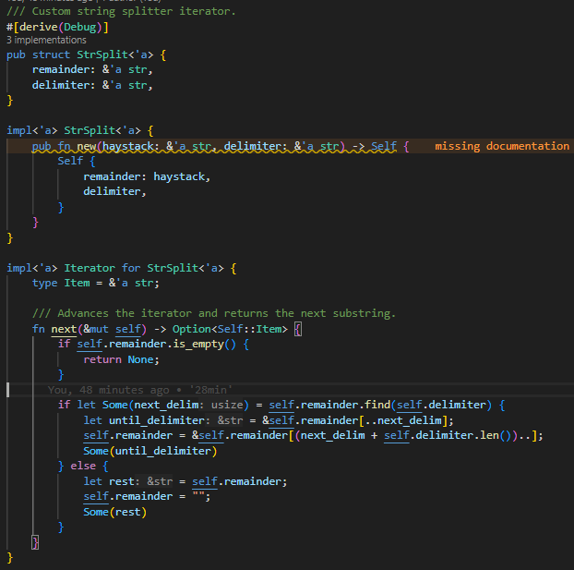Click the struct field line 'delimiter: &'a str,'

point(92,85)
